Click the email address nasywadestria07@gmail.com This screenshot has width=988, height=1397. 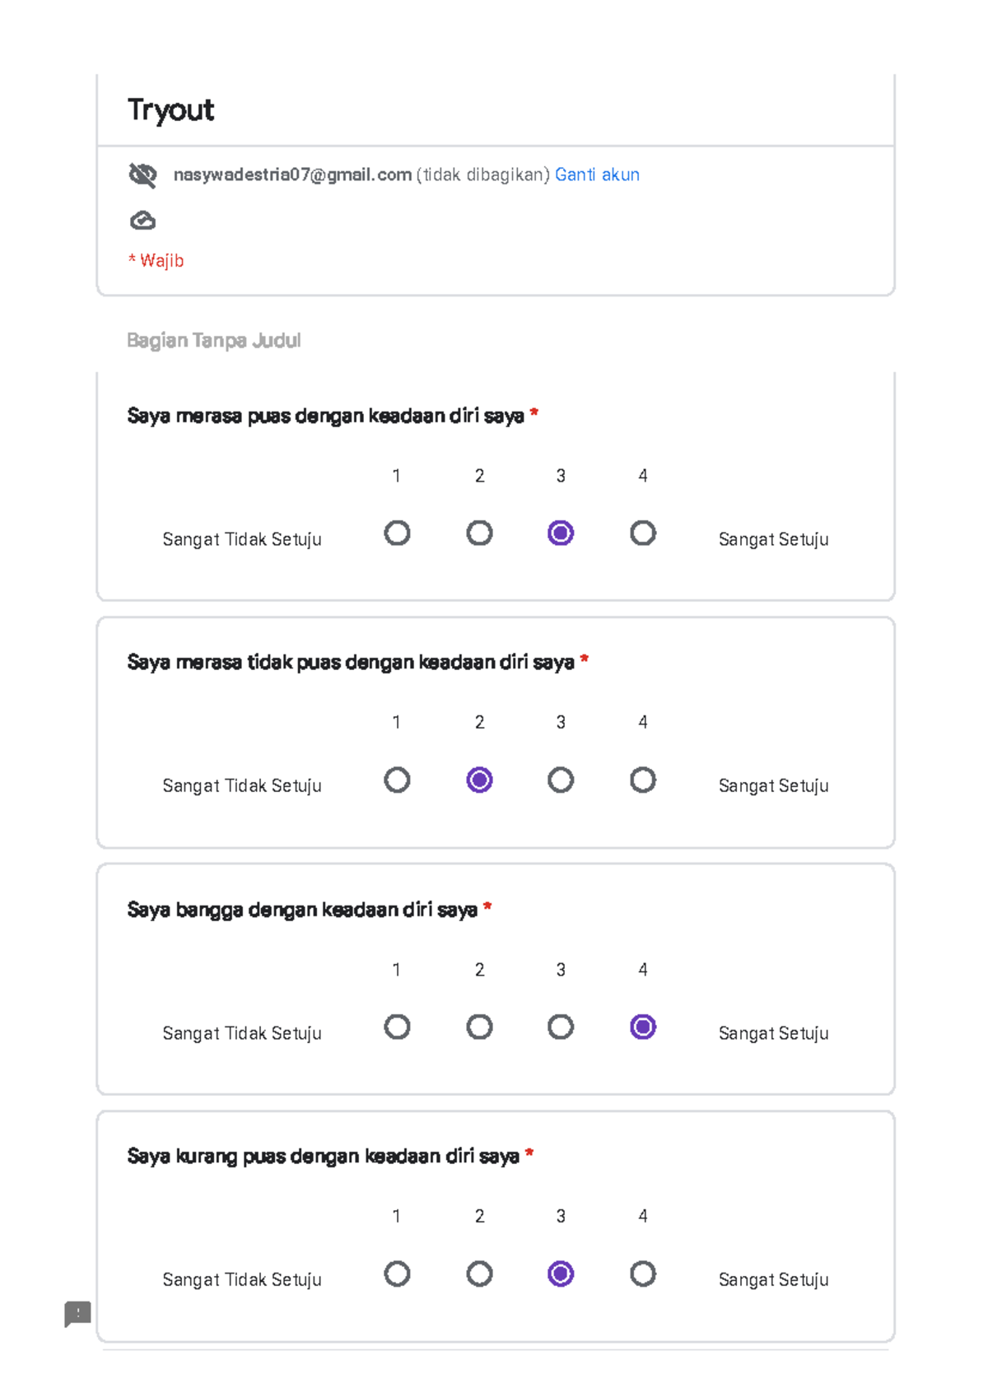pos(292,175)
